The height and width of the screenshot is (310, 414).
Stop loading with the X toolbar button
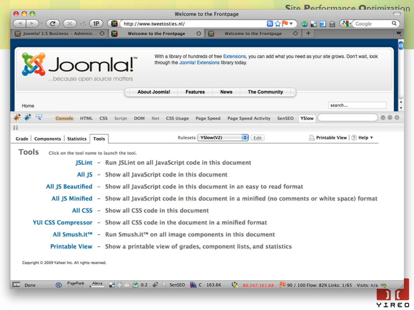click(70, 24)
